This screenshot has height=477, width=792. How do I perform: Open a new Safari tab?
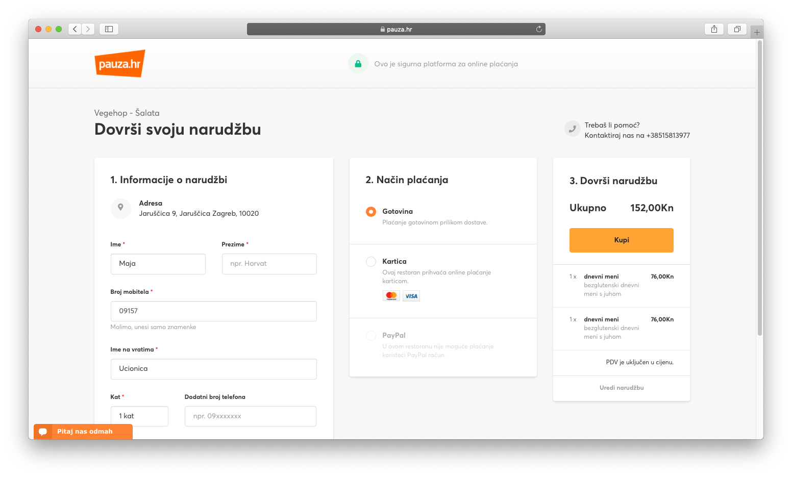[x=757, y=32]
